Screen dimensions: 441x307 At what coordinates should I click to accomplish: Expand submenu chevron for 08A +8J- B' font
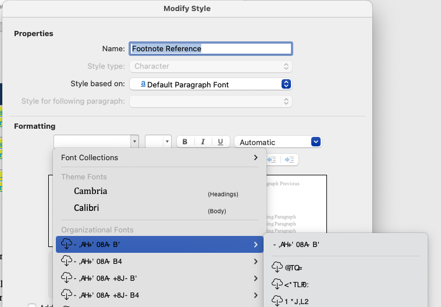tap(255, 278)
